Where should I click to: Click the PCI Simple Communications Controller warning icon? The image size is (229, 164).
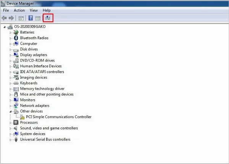tap(22, 117)
